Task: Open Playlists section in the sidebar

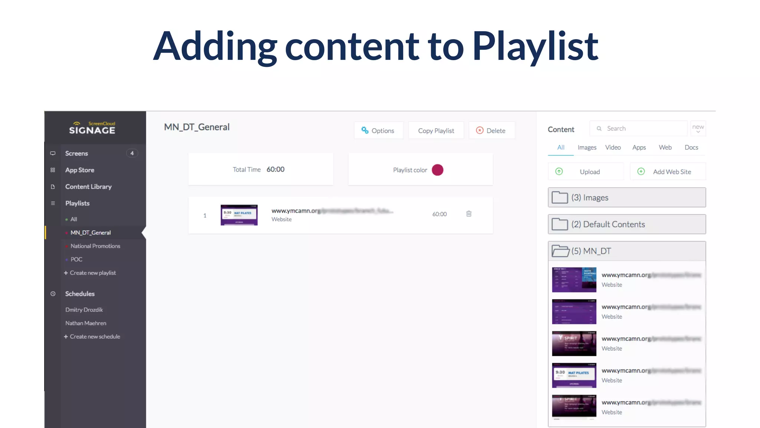Action: click(77, 203)
